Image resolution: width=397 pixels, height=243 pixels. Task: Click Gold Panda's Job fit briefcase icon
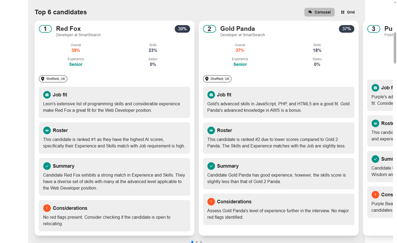[211, 95]
